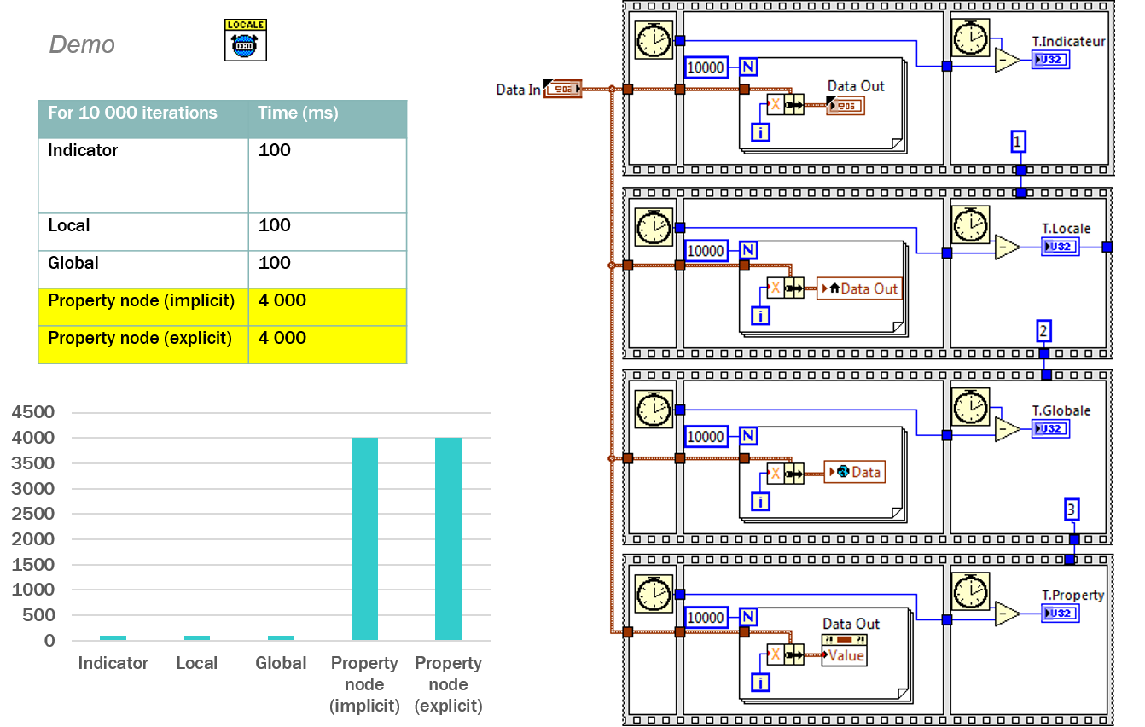Click the LOCALE VI icon beside Demo

(246, 40)
